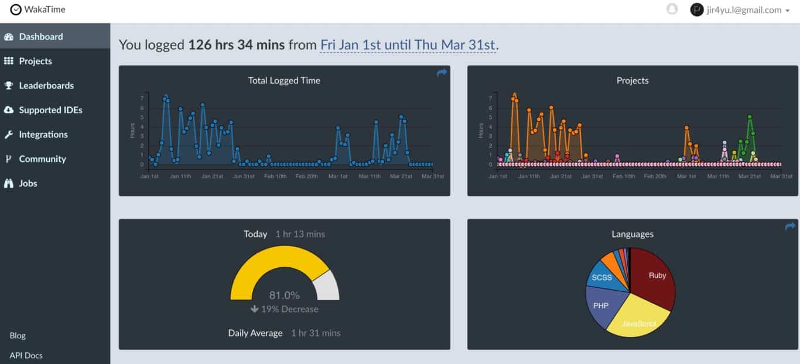Open the notifications icon in header
This screenshot has width=800, height=364.
(672, 9)
